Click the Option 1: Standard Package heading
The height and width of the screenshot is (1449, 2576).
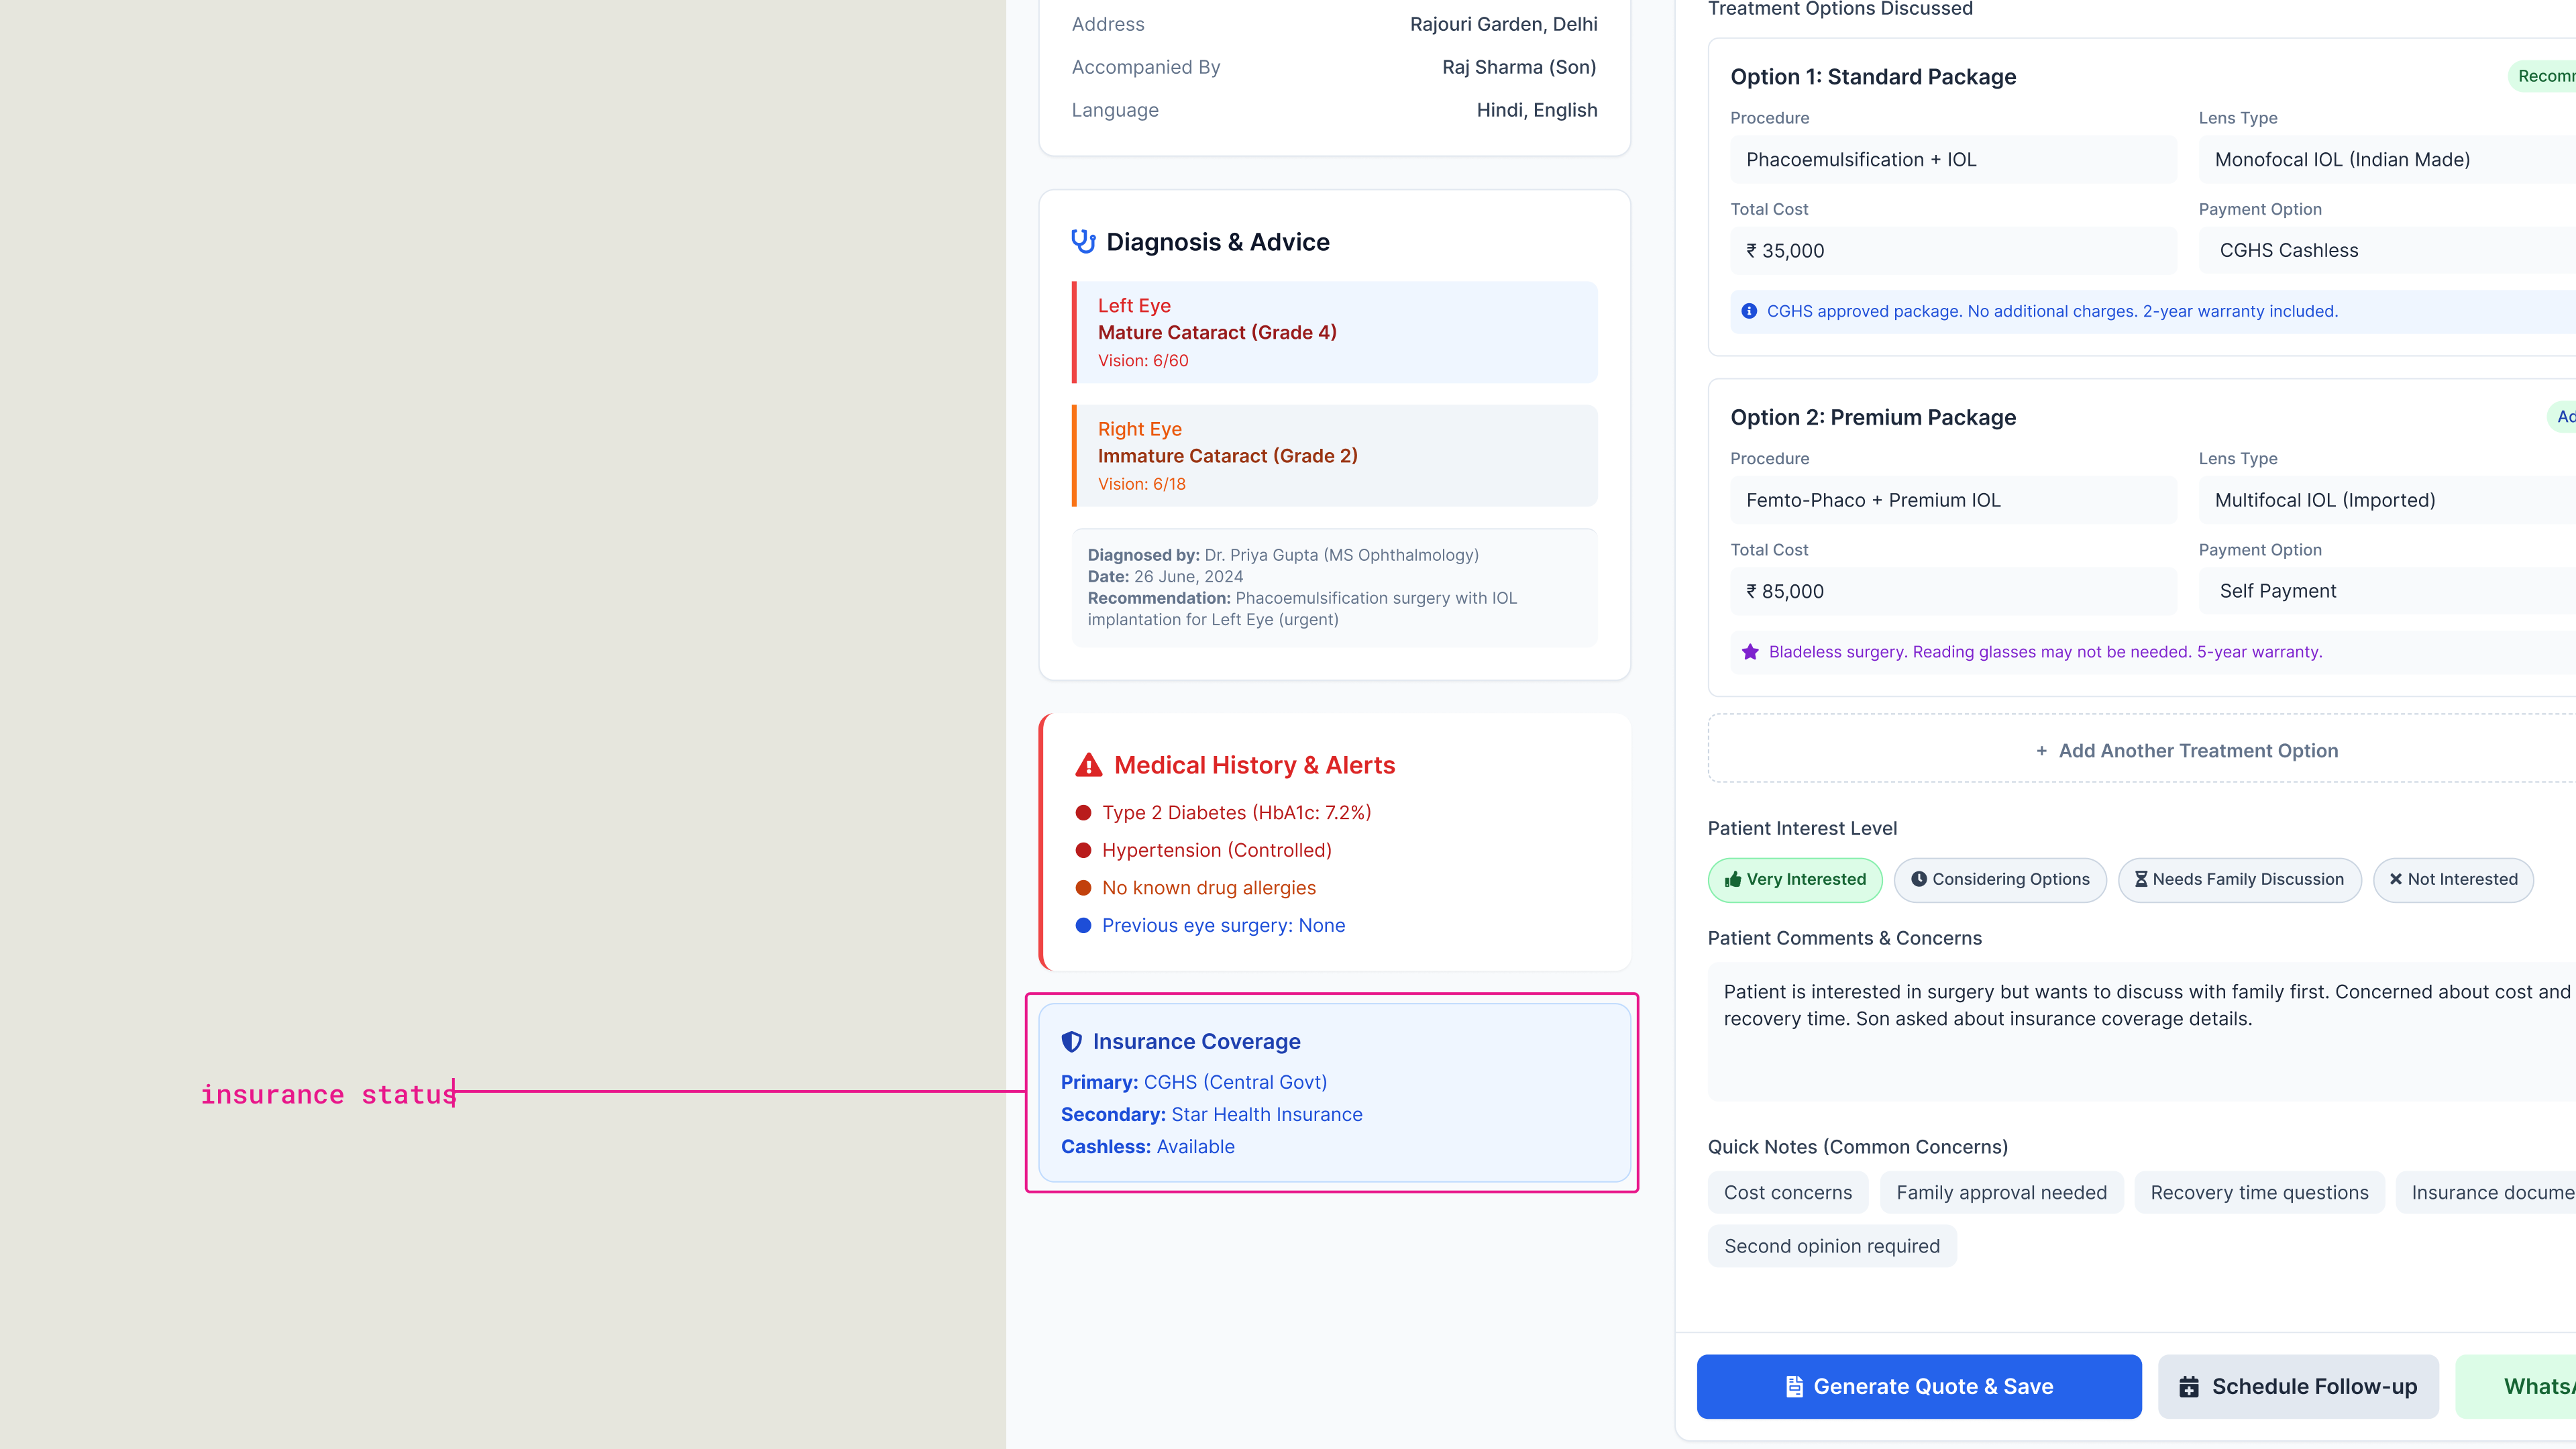click(1873, 77)
